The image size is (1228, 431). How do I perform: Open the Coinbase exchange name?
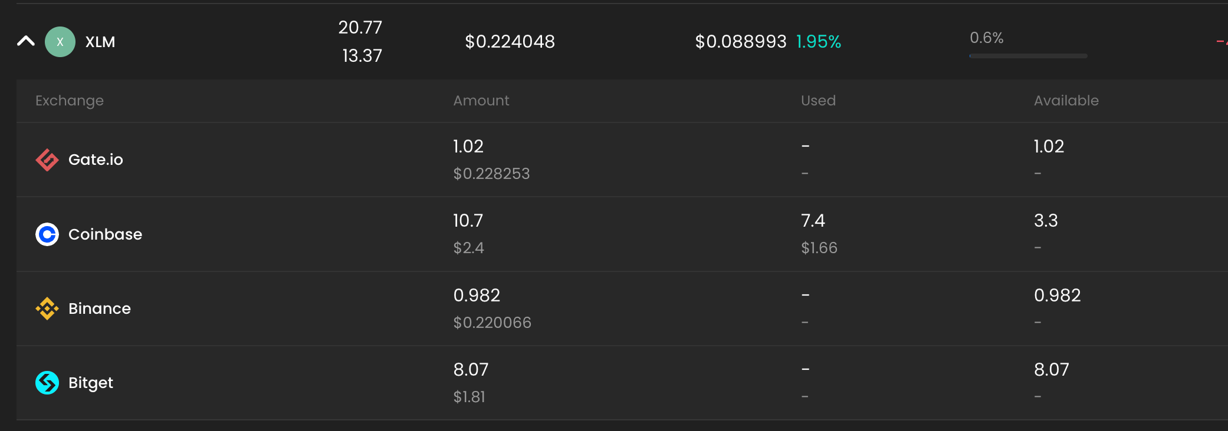[x=105, y=234]
